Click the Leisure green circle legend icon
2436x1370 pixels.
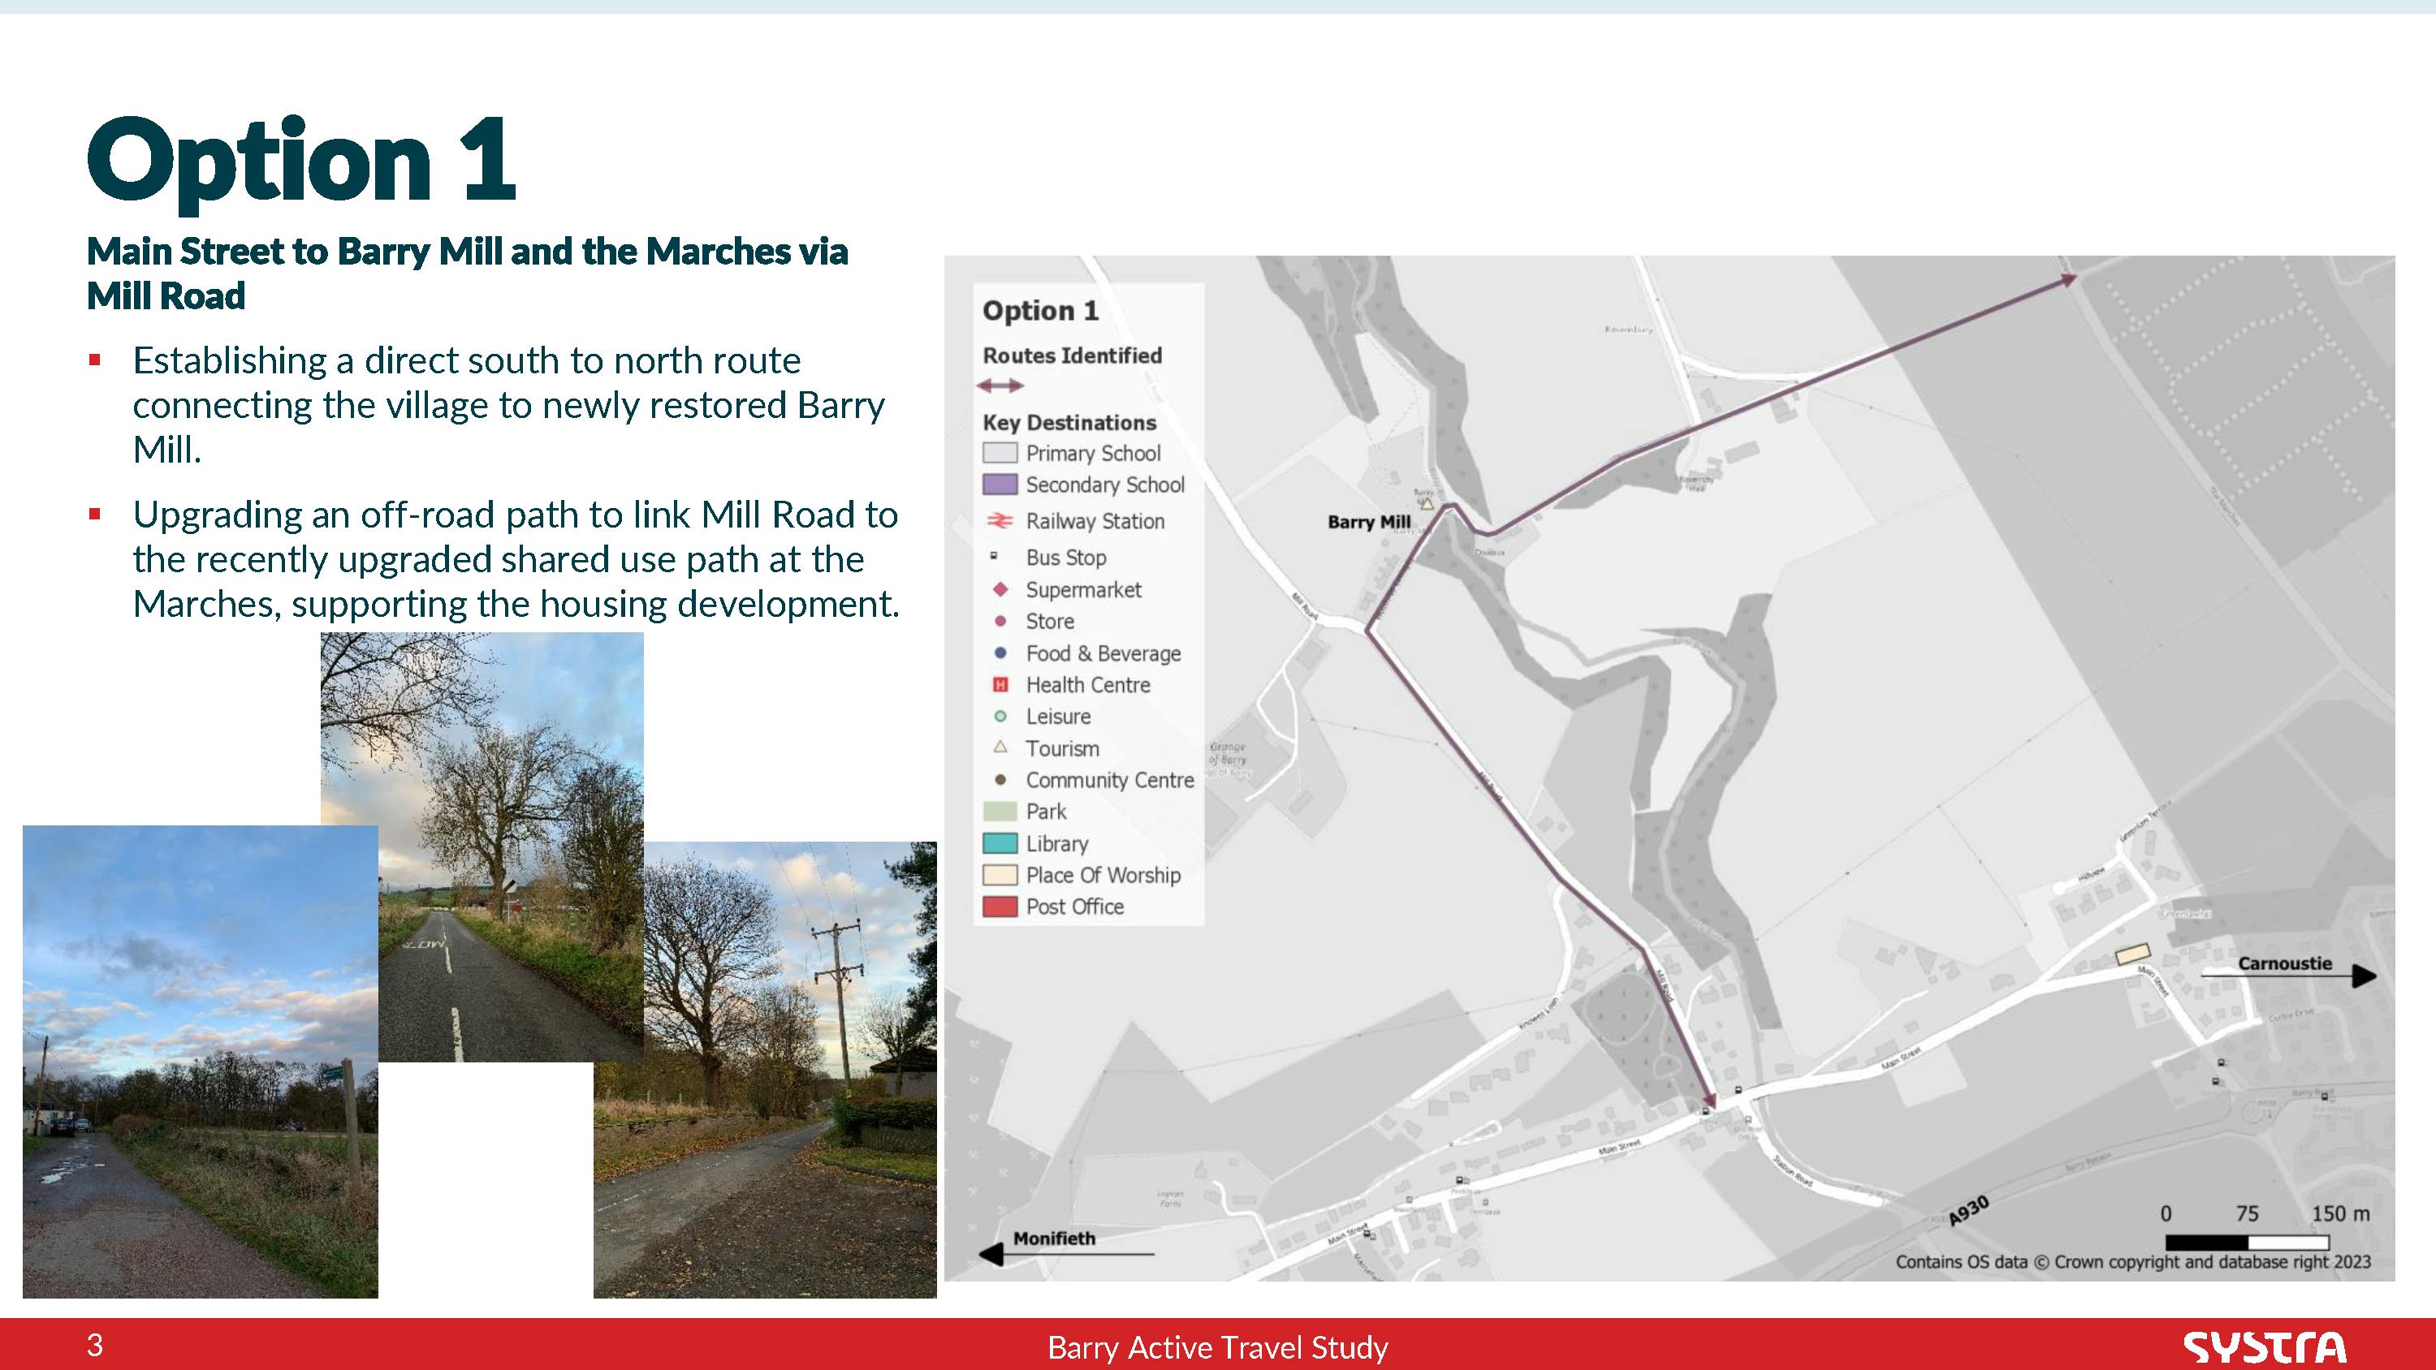click(1000, 717)
